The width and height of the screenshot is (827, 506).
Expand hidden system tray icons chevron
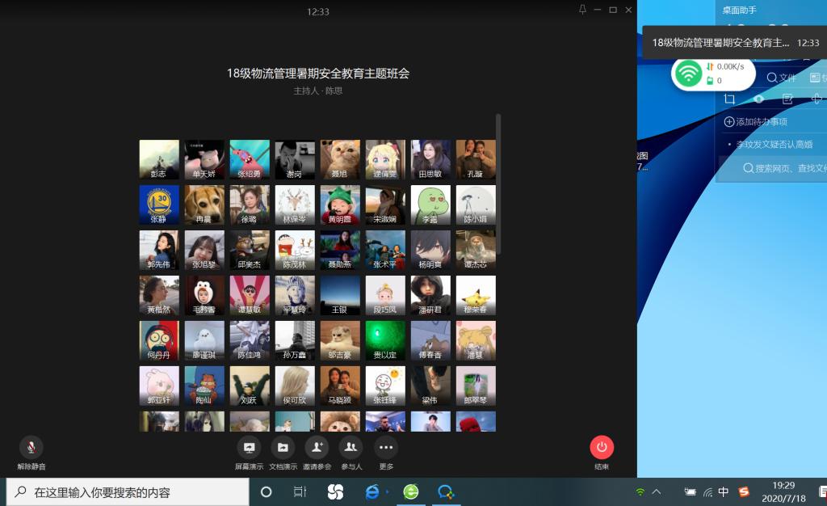[657, 491]
